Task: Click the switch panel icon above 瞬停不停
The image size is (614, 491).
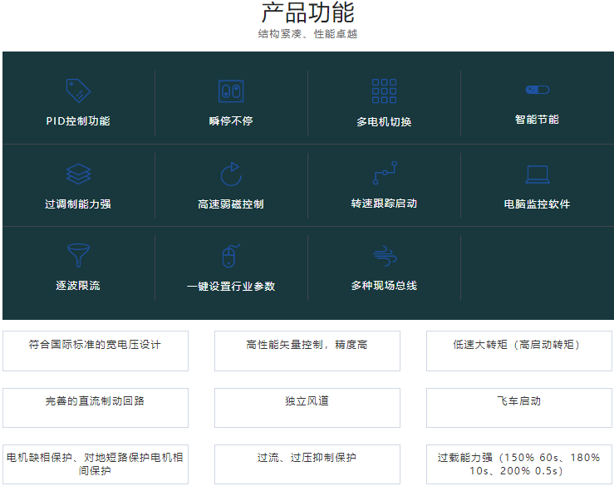Action: [231, 91]
